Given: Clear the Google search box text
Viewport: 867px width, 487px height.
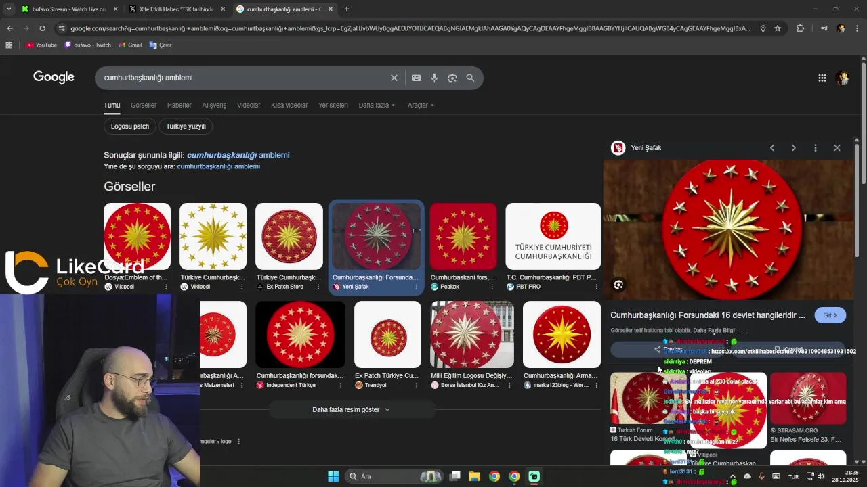Looking at the screenshot, I should click(394, 78).
